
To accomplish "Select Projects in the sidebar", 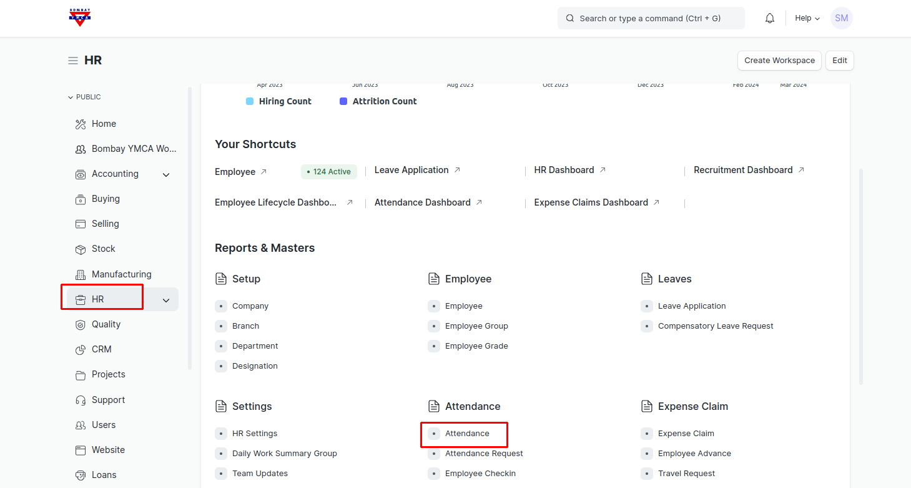I will [x=108, y=374].
